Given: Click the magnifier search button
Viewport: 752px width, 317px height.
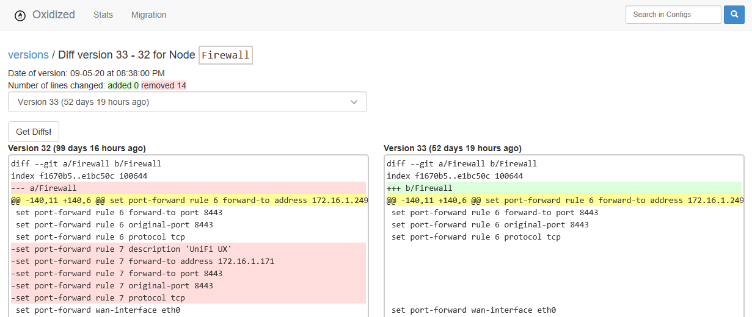Looking at the screenshot, I should pos(734,15).
